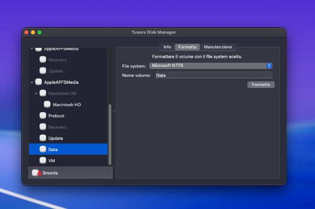Screen dimensions: 315x209
Task: Click the greyed Macintosh HD label
Action: point(62,94)
